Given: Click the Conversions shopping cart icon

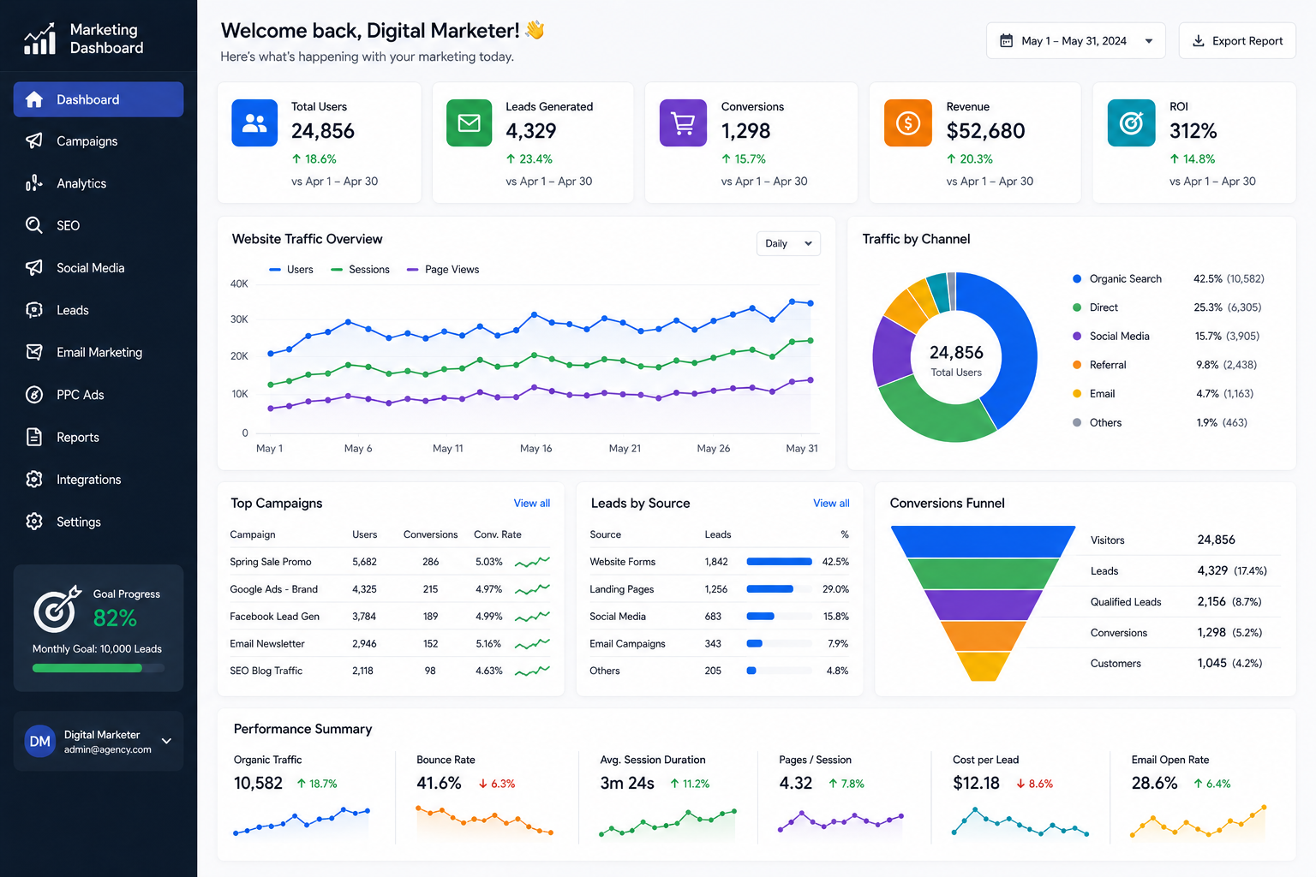Looking at the screenshot, I should pyautogui.click(x=683, y=123).
